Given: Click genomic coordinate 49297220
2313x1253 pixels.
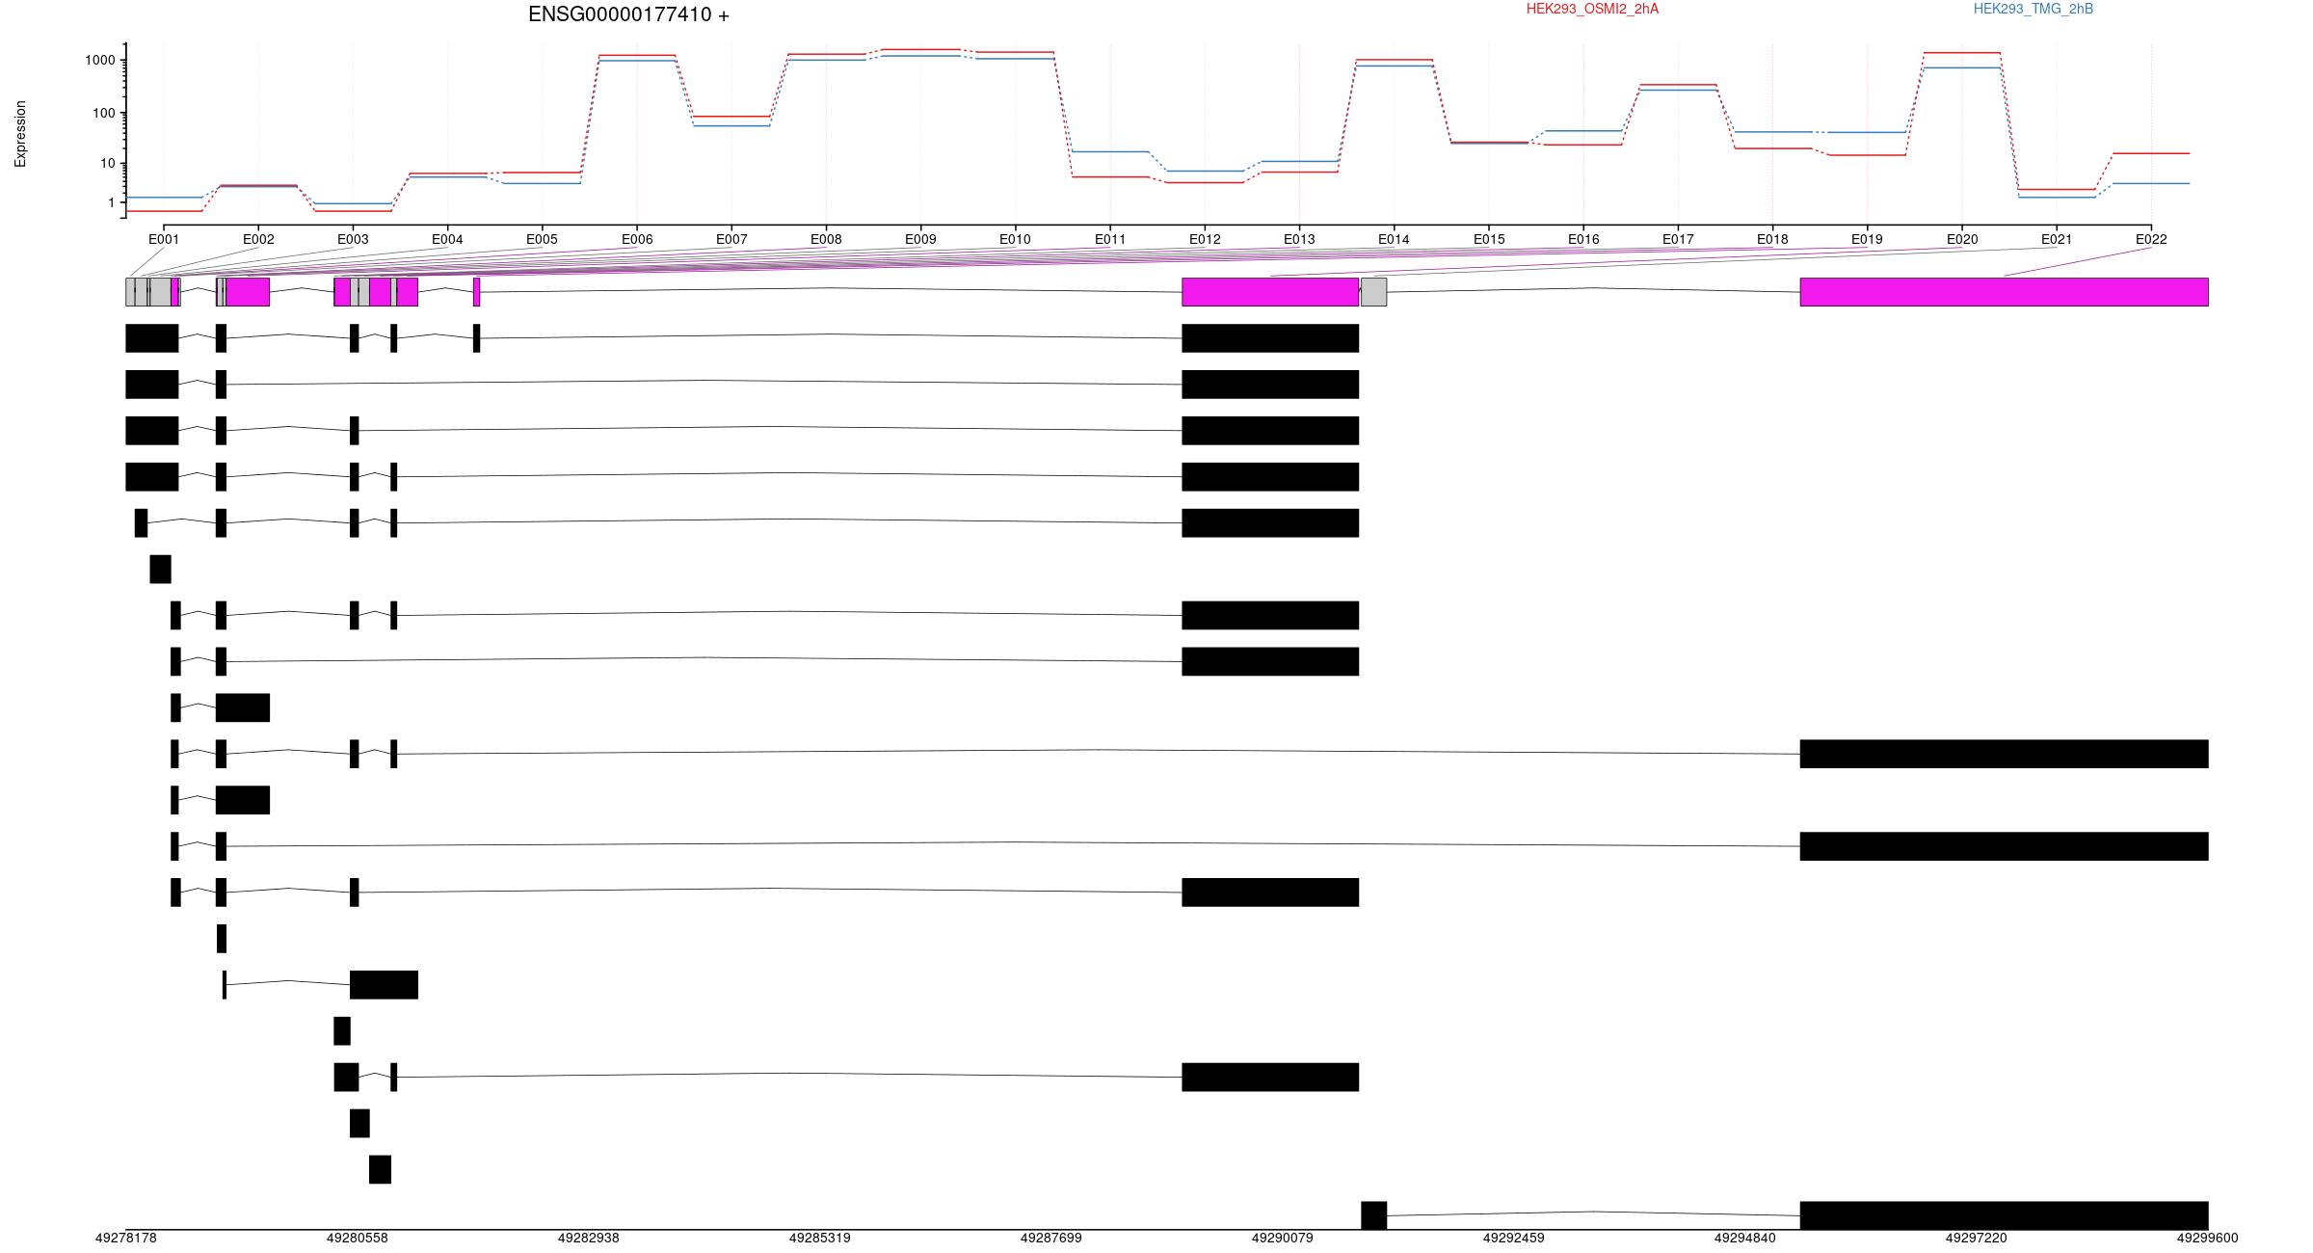Looking at the screenshot, I should [x=1976, y=1238].
